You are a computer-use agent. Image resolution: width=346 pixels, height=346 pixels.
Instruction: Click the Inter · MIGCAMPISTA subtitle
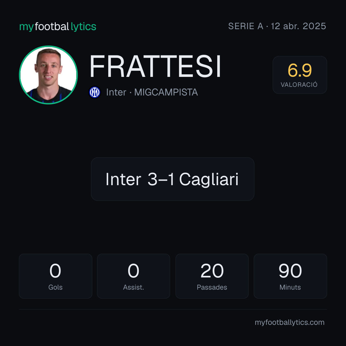[x=152, y=92]
